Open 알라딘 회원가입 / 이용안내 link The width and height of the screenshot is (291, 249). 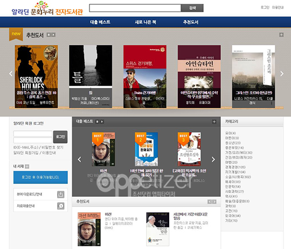[x=34, y=153]
